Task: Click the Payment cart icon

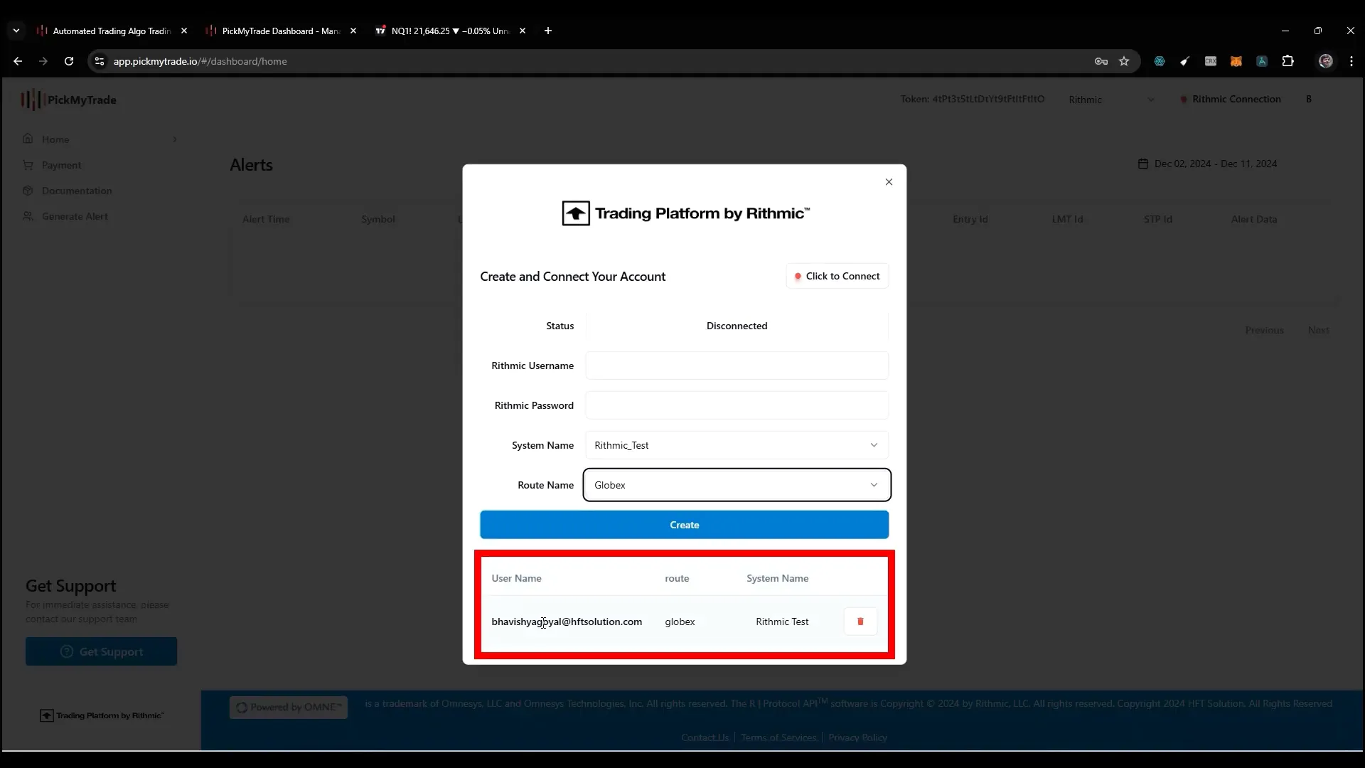Action: (28, 165)
